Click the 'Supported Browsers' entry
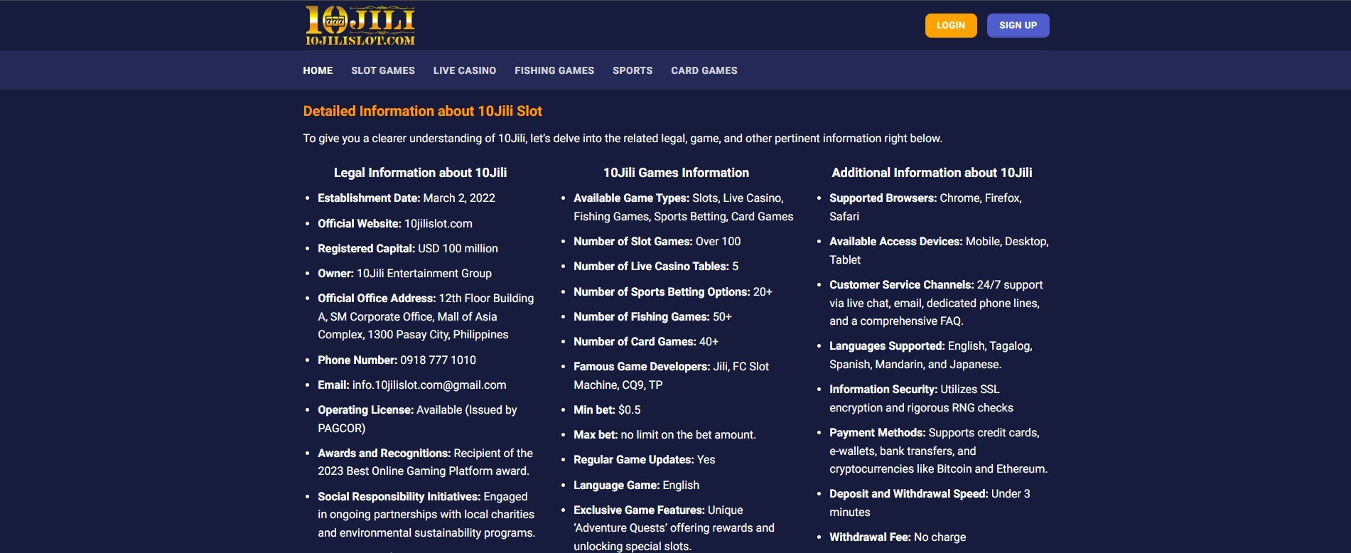Screen dimensions: 1351x553 (x=925, y=207)
